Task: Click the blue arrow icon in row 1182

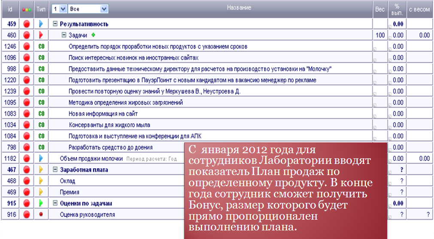Action: pos(41,158)
